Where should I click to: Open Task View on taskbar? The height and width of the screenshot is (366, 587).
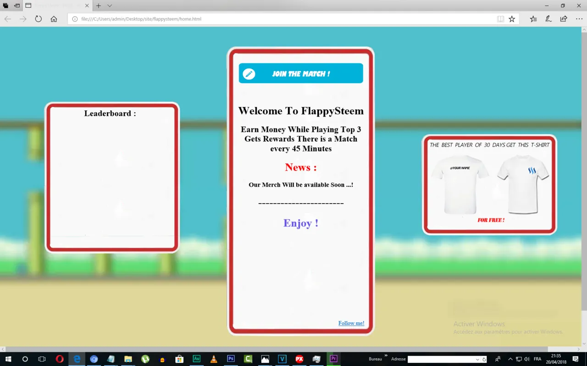tap(42, 359)
